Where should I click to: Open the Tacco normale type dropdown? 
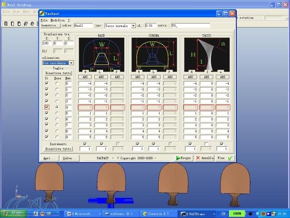pos(133,26)
